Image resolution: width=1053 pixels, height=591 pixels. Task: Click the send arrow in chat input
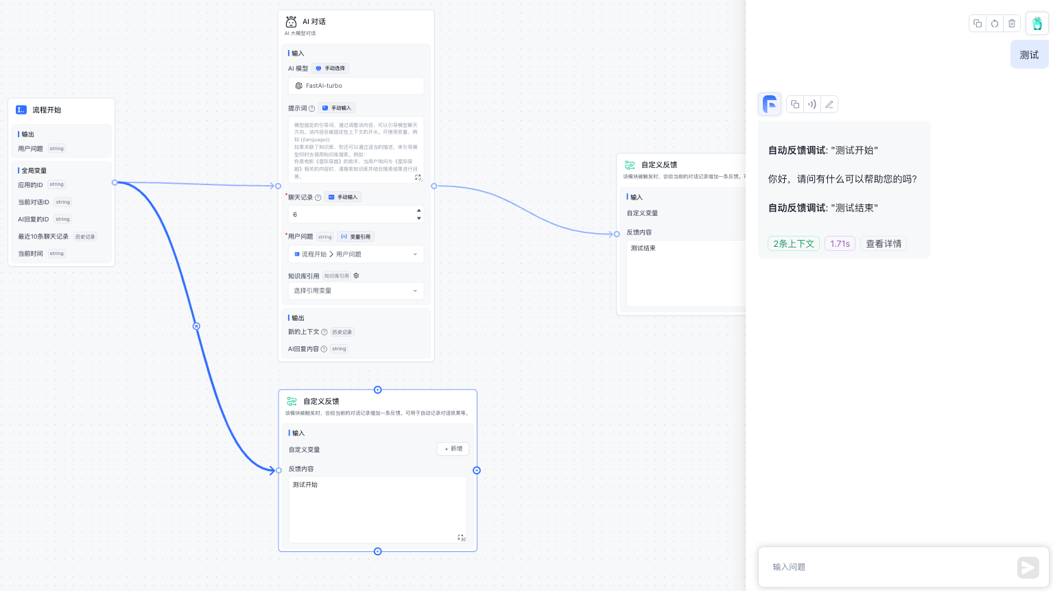pyautogui.click(x=1028, y=567)
